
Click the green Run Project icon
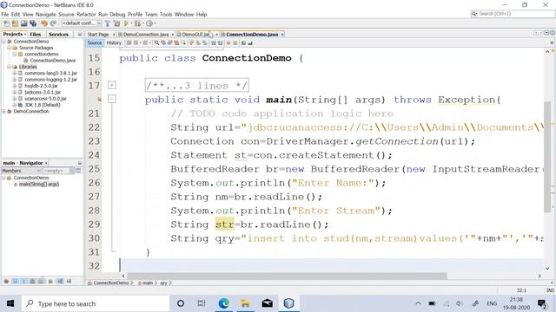click(x=126, y=23)
